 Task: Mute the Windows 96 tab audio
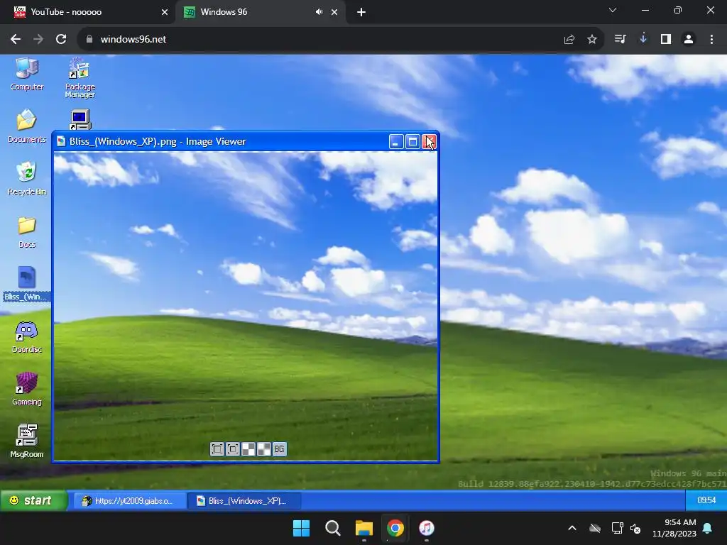click(x=319, y=12)
